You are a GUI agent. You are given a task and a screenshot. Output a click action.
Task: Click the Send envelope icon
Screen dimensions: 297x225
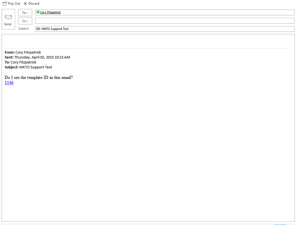coord(8,17)
